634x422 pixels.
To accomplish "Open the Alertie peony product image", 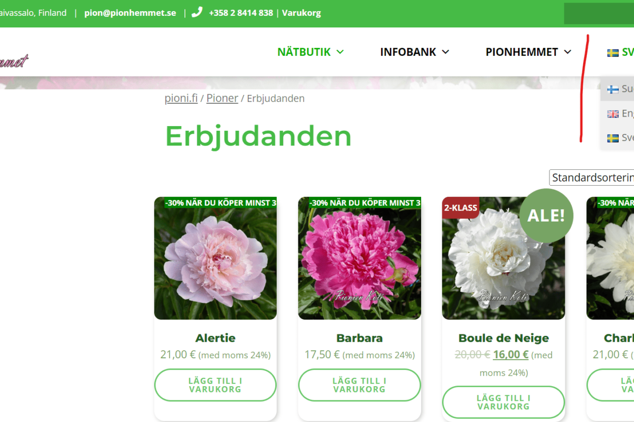I will [215, 258].
